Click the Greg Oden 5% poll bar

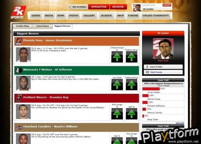(143, 116)
